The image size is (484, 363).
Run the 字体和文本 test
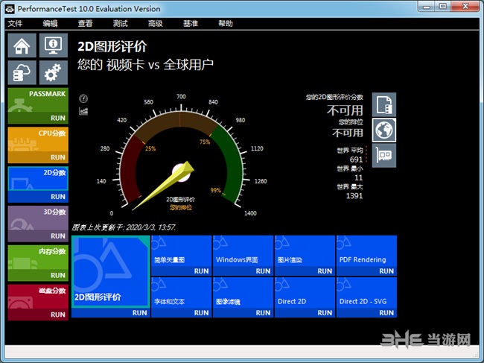(x=182, y=312)
